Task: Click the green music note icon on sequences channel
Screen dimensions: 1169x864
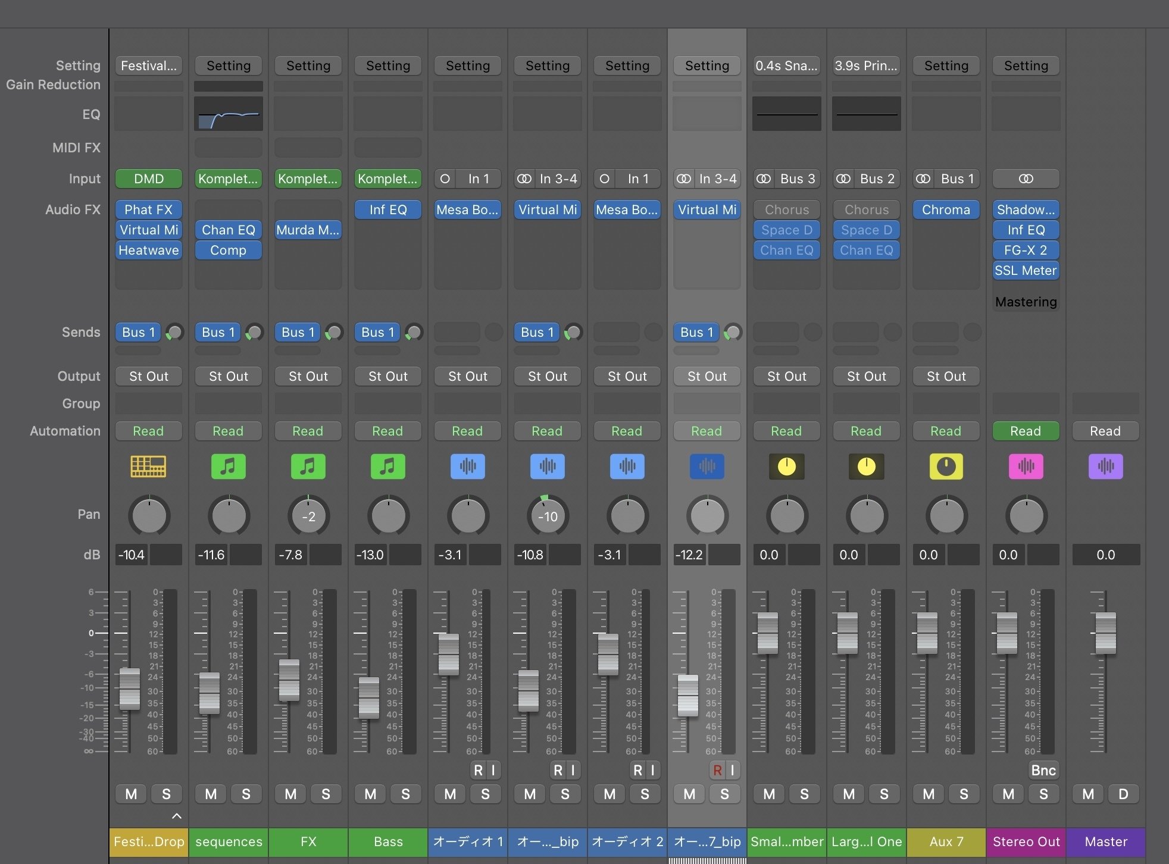Action: pos(228,467)
